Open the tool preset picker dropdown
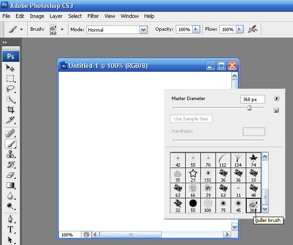Viewport: 293px width, 245px height. tap(21, 29)
